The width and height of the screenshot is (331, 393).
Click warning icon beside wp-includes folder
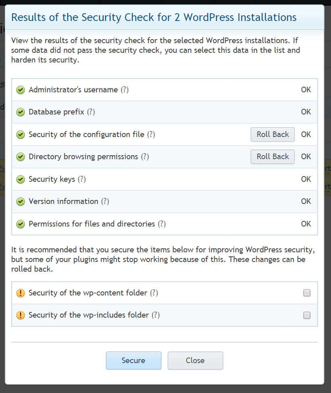(21, 315)
